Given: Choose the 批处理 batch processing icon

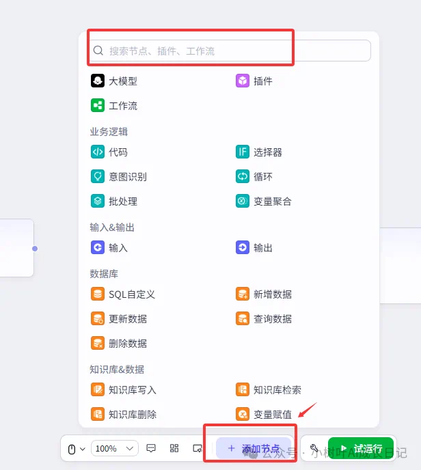Looking at the screenshot, I should coord(98,201).
